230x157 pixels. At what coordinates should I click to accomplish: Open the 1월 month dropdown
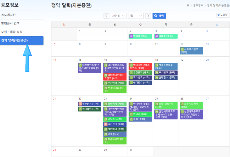click(x=136, y=16)
